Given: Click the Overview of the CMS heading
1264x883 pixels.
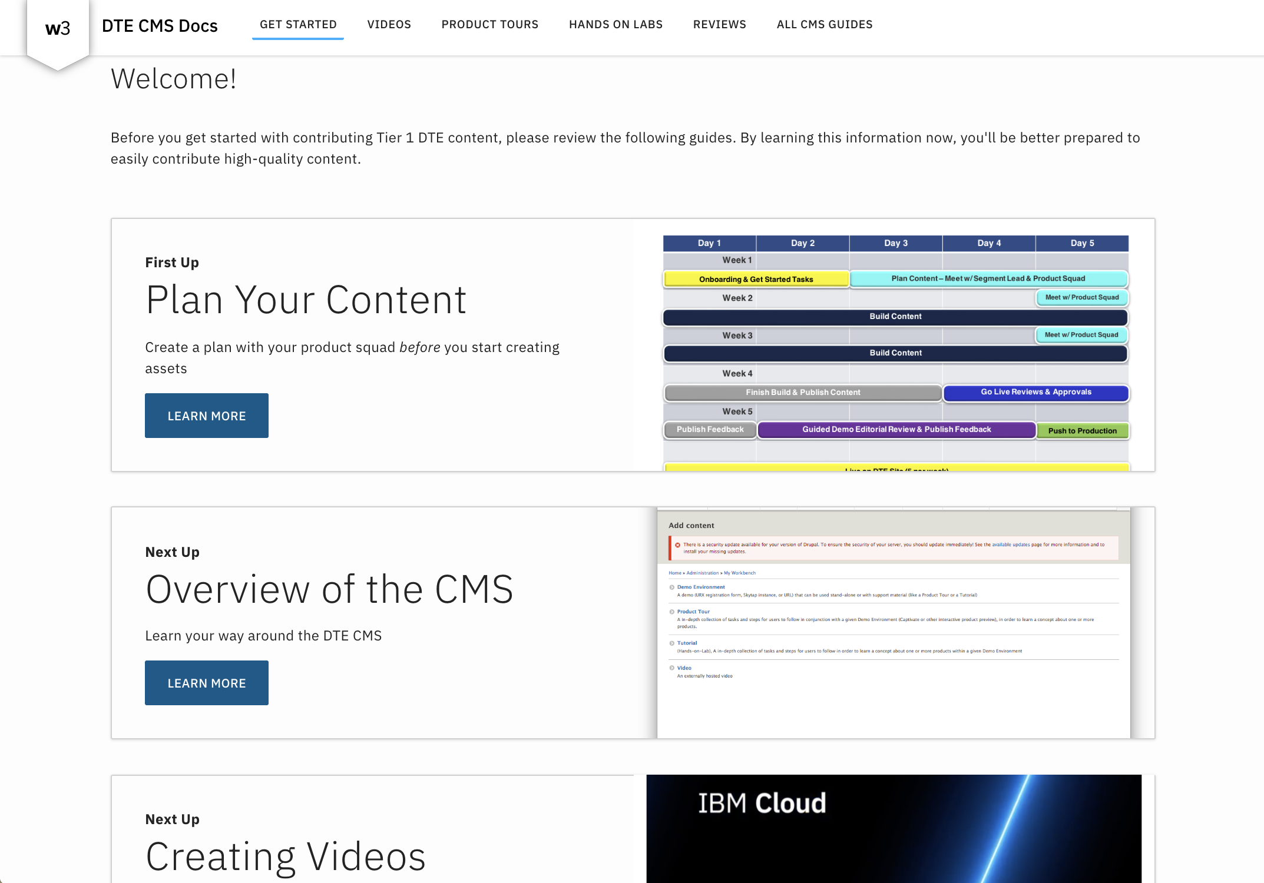Looking at the screenshot, I should point(329,589).
